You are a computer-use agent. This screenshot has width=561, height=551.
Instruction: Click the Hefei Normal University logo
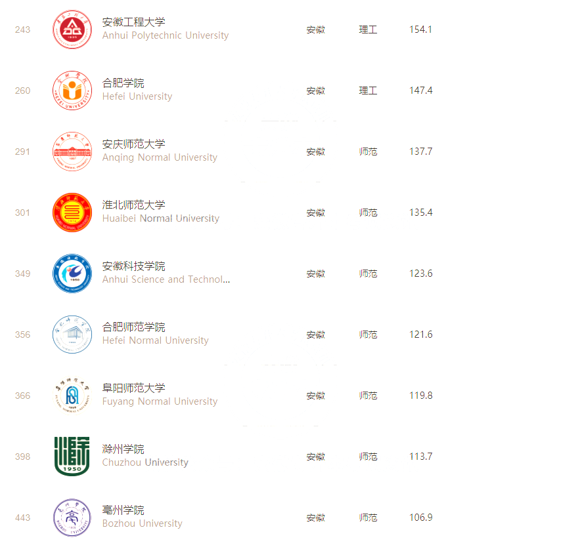click(x=72, y=335)
